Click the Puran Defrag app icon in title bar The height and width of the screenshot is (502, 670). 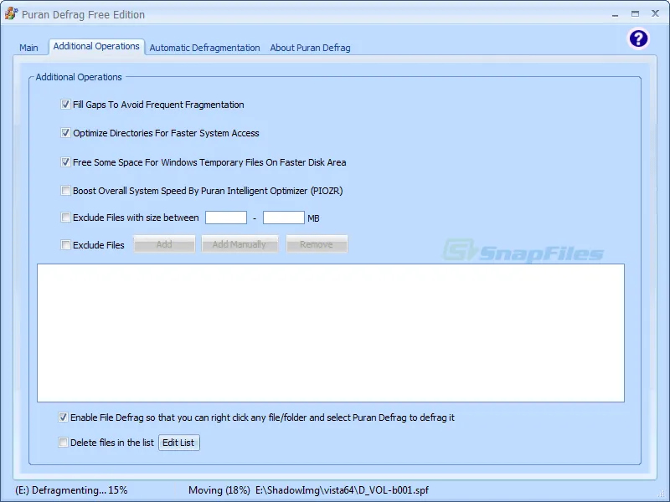pos(12,13)
